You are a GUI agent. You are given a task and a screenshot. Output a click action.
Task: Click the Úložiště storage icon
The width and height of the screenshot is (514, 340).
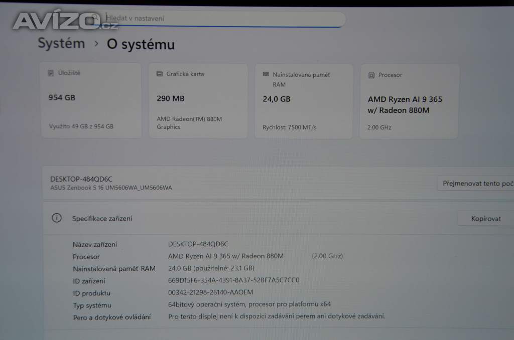(51, 73)
